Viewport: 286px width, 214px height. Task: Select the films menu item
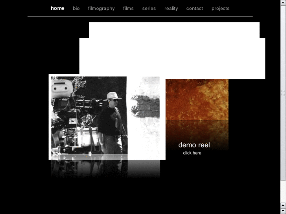click(x=128, y=8)
